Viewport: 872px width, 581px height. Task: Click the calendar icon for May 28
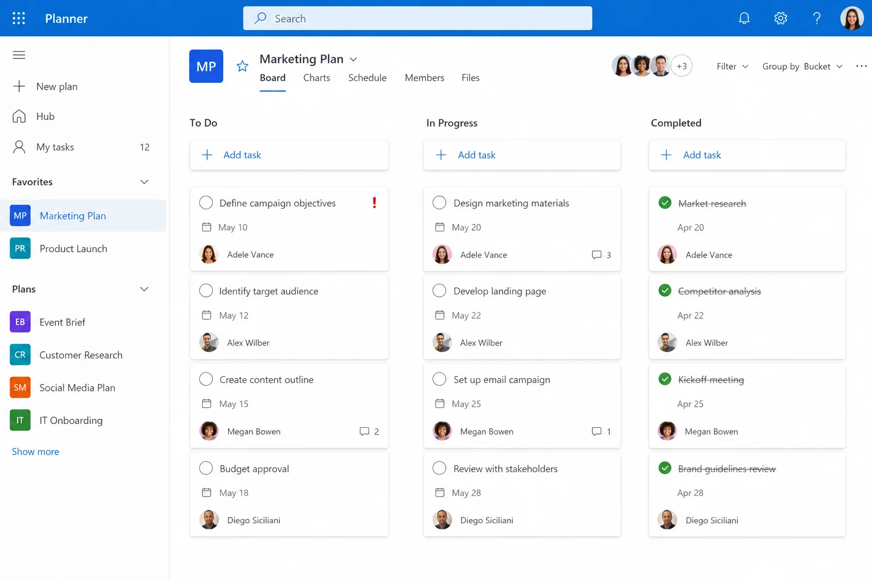coord(439,492)
